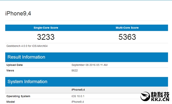172x104 pixels.
Task: Click the Upload Date label
Action: (x=15, y=65)
